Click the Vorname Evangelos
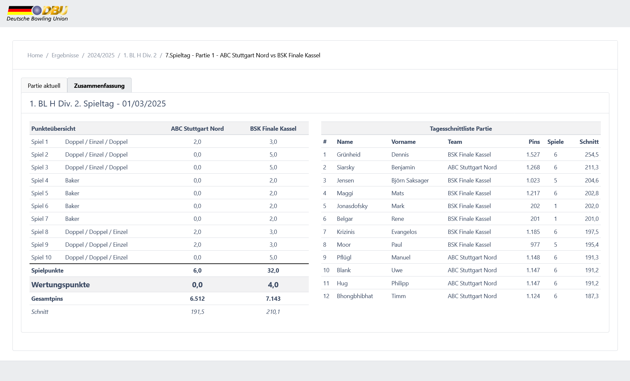 [404, 232]
